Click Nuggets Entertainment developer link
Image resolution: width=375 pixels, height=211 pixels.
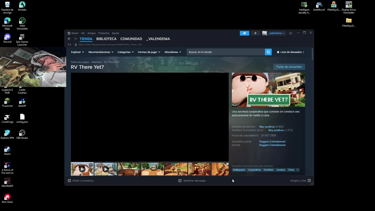(x=272, y=142)
